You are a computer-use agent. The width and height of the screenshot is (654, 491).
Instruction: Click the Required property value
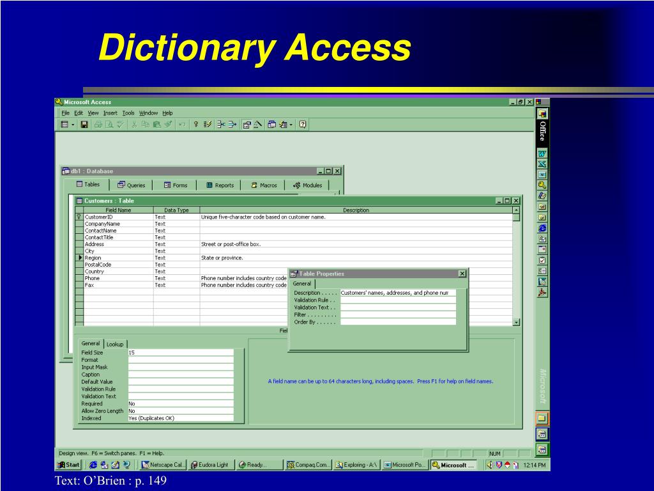point(181,404)
